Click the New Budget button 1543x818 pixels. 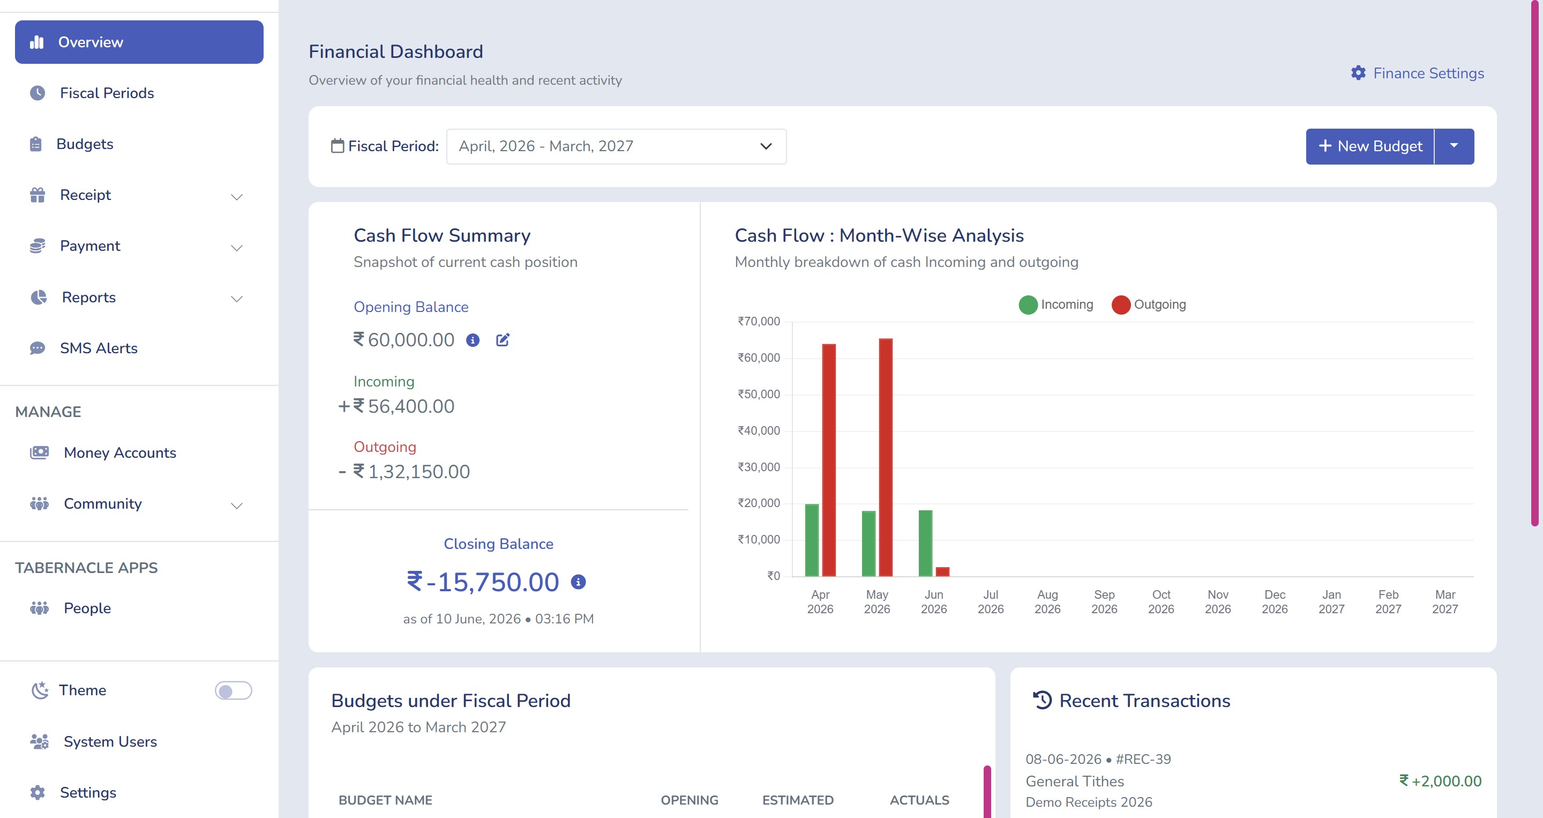coord(1370,146)
